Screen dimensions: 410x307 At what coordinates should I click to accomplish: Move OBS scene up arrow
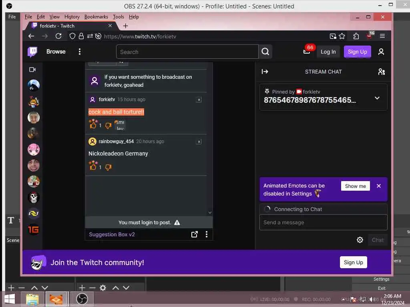tap(34, 288)
